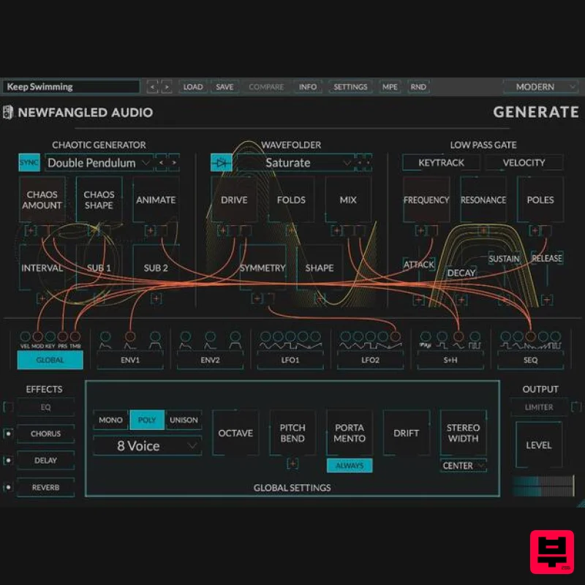Click the MPE tab
The image size is (585, 585).
tap(390, 86)
